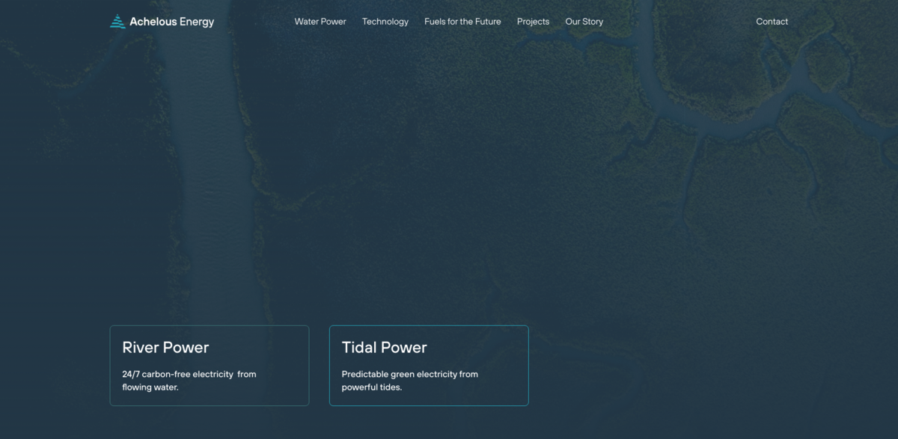Screen dimensions: 898x439
Task: Go to the Technology page
Action: (x=385, y=22)
